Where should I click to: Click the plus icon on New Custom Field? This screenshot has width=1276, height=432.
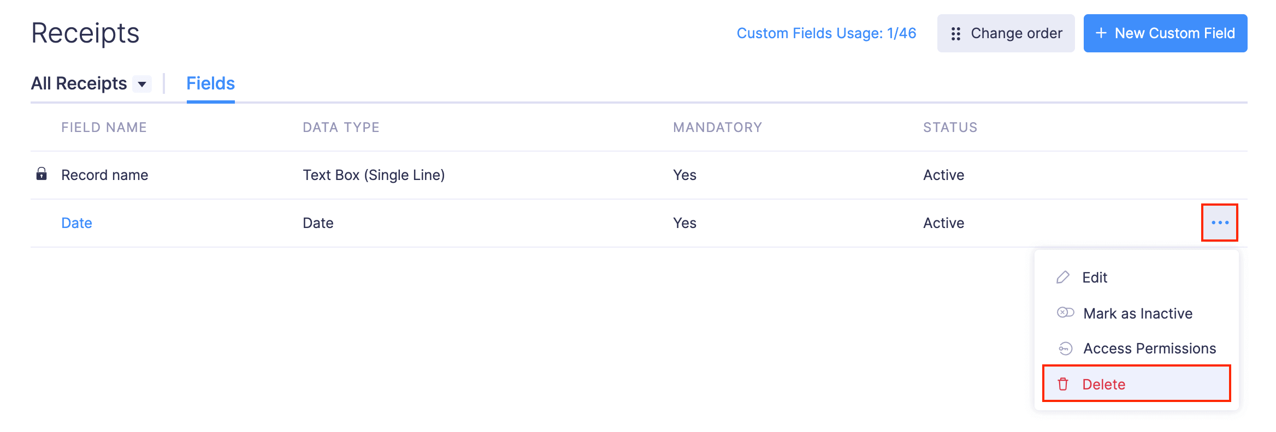pos(1101,33)
